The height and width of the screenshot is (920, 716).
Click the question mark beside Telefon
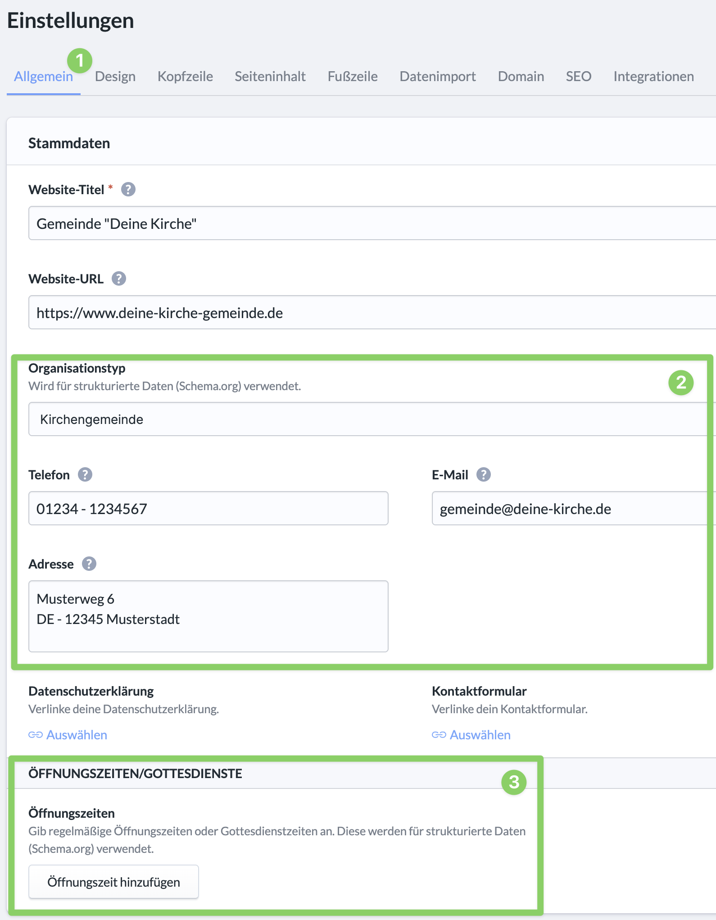85,474
